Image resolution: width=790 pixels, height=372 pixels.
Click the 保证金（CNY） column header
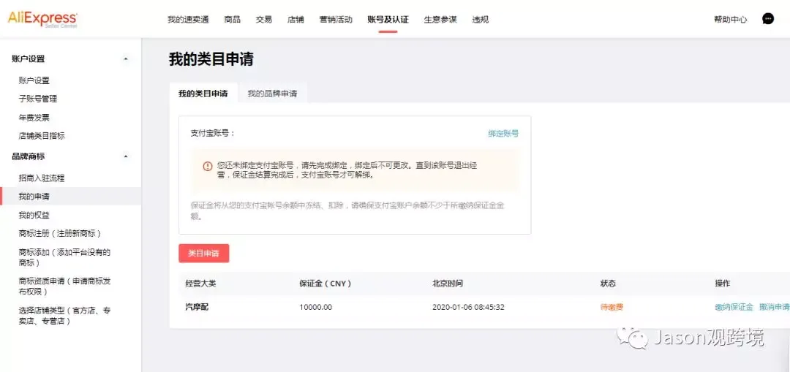pyautogui.click(x=325, y=284)
